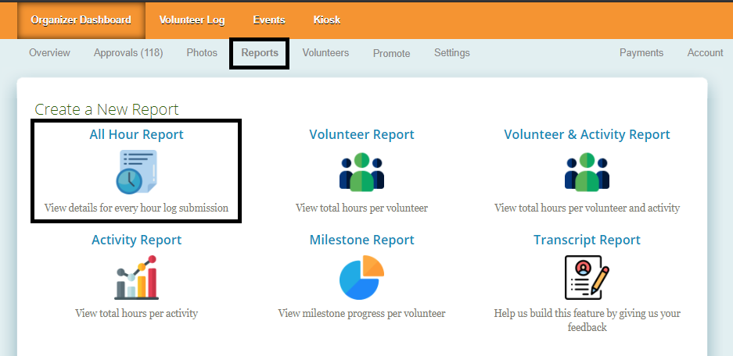Click 'View total hours per volunteer' text
Screen dimensions: 733x356
pos(362,208)
